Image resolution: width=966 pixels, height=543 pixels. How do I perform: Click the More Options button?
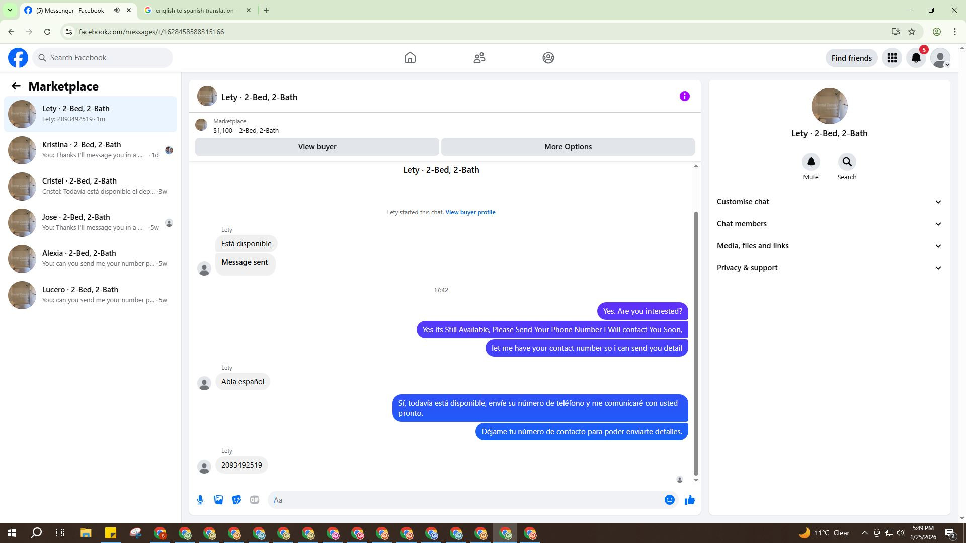pos(568,147)
